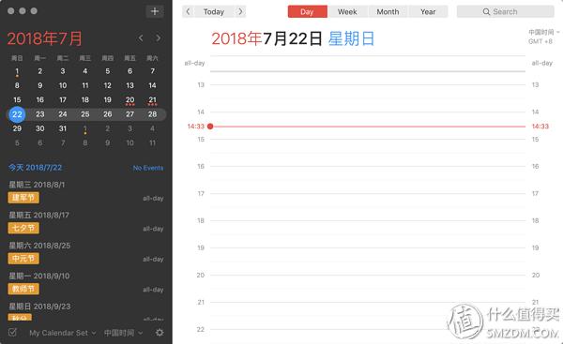The height and width of the screenshot is (344, 563).
Task: Click the 今天 2018/7/22 heading
Action: 36,168
